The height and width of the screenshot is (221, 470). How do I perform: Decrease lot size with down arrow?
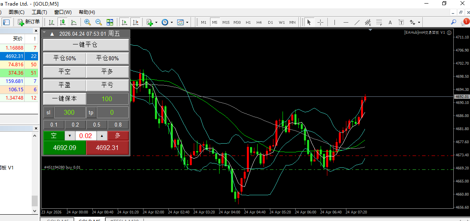click(x=70, y=136)
